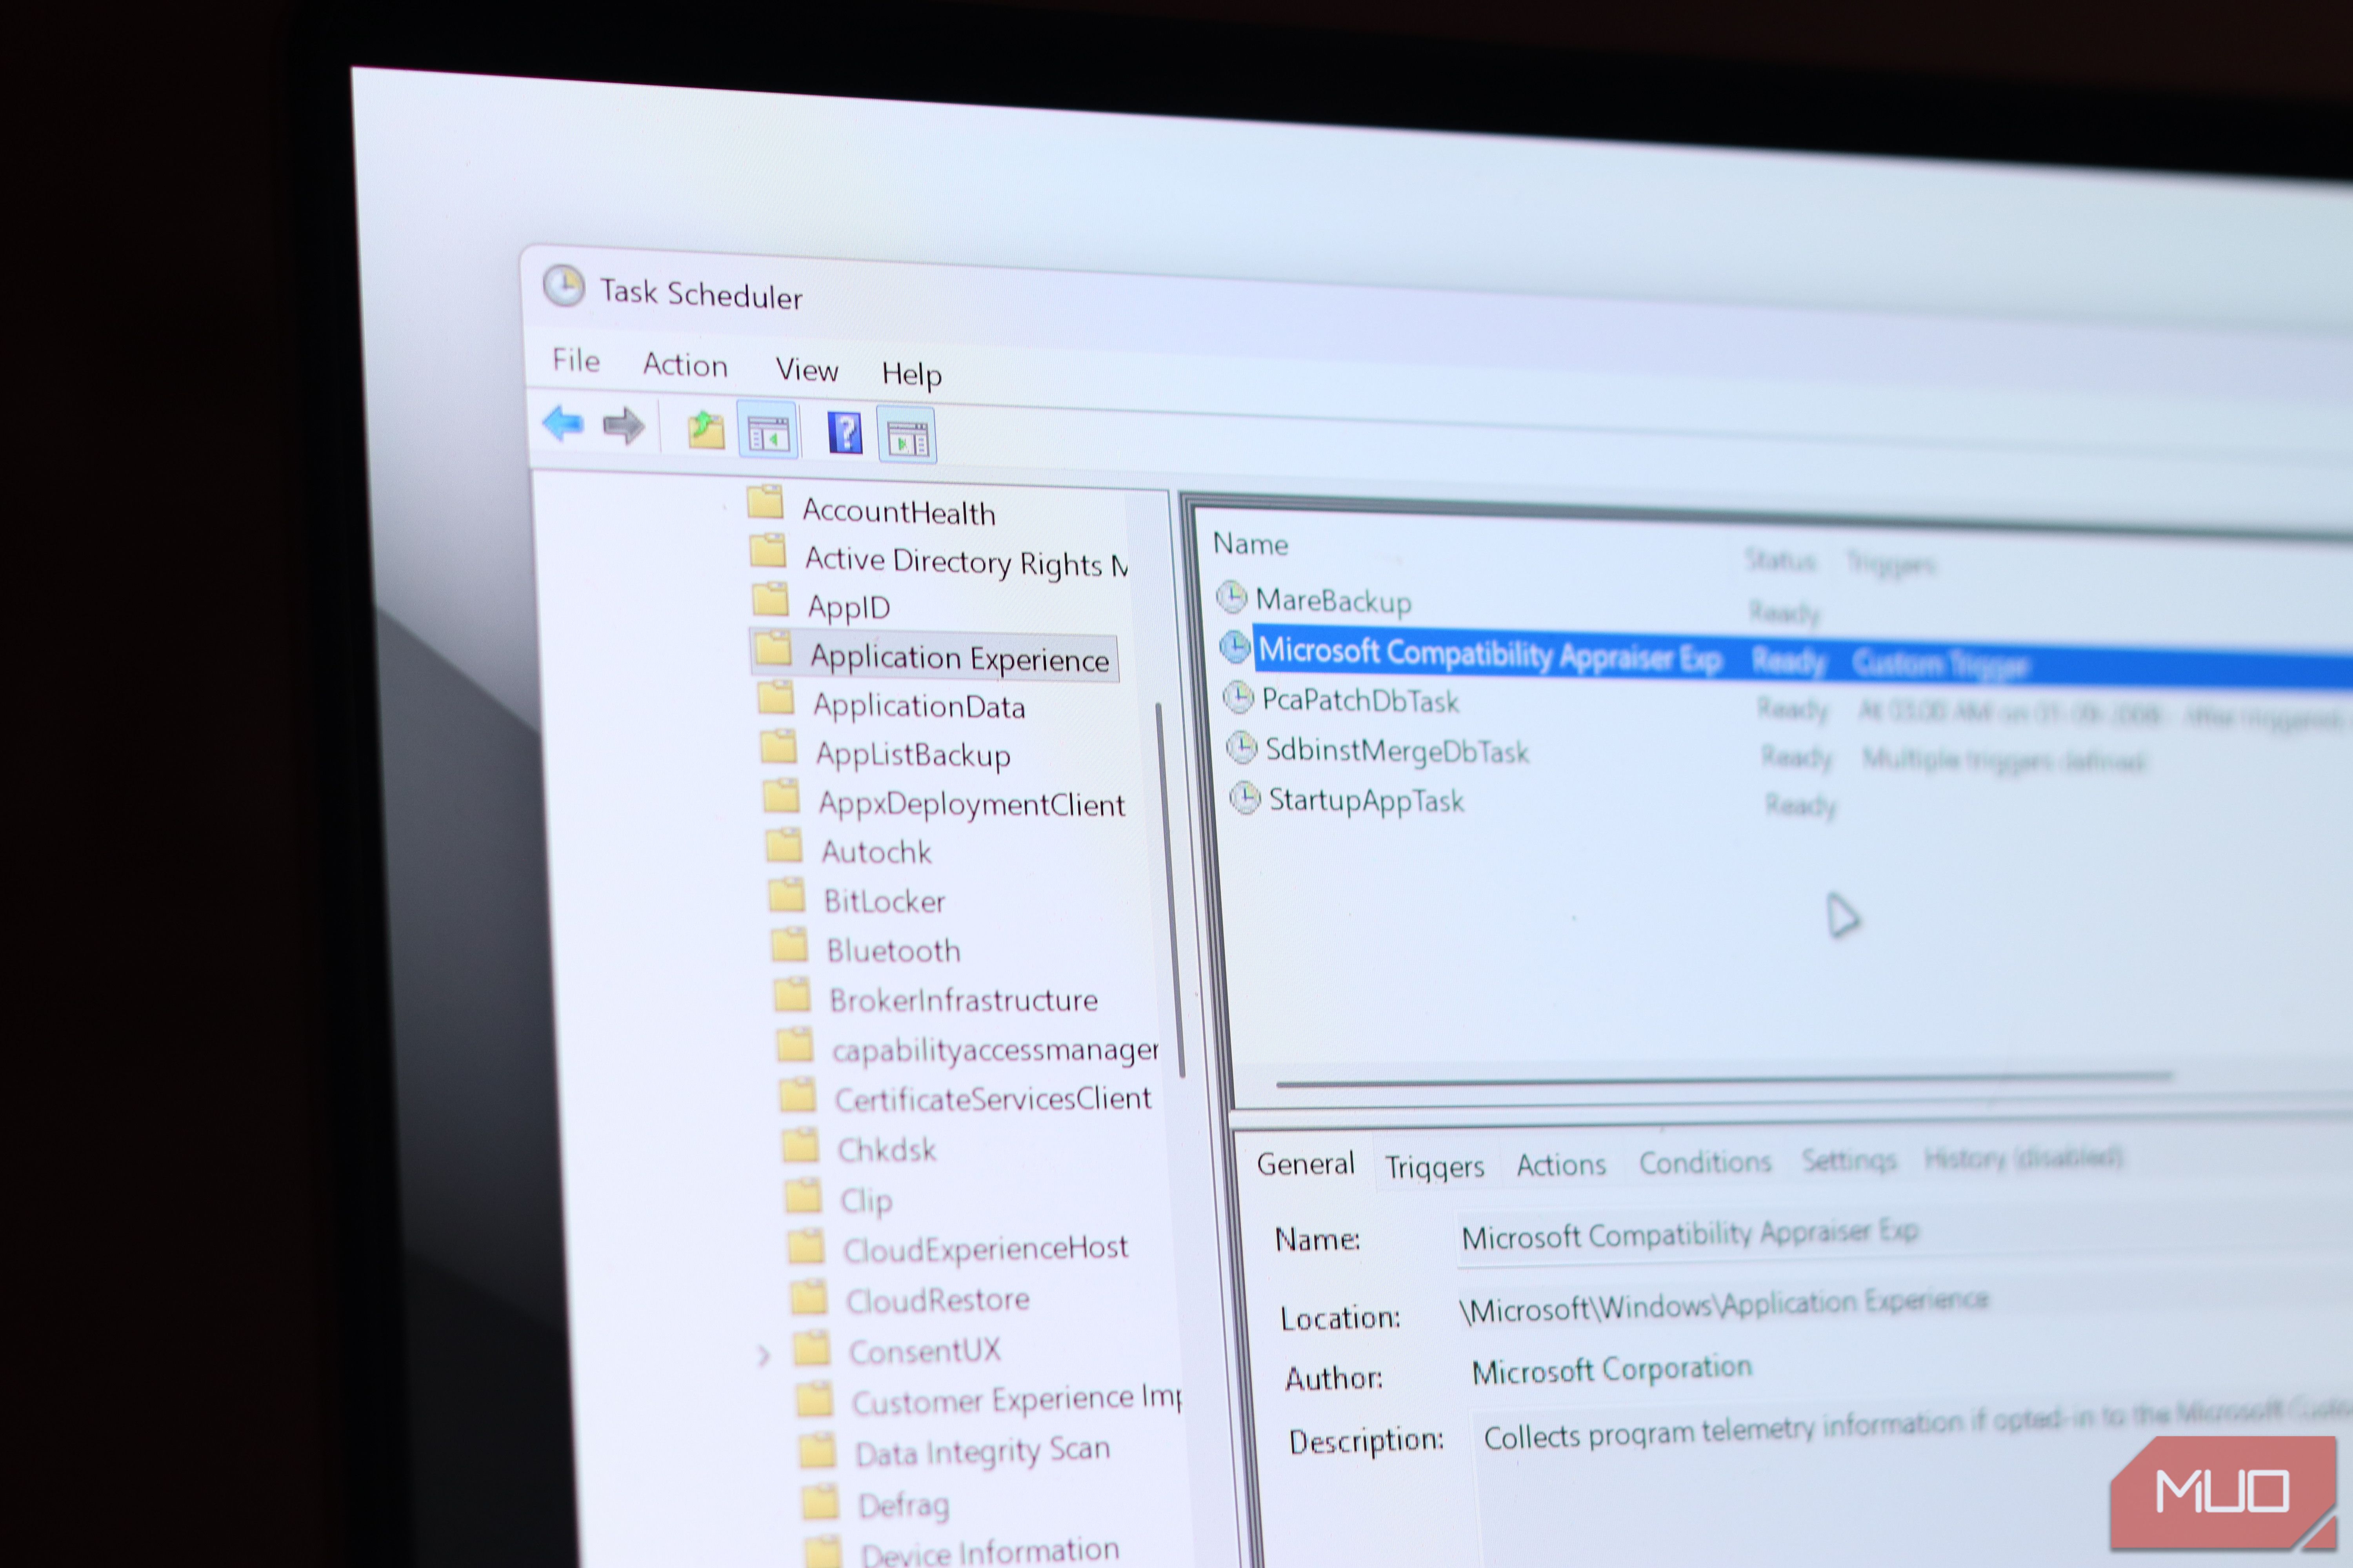This screenshot has width=2353, height=1568.
Task: Click the Back arrow toolbar icon
Action: [x=563, y=424]
